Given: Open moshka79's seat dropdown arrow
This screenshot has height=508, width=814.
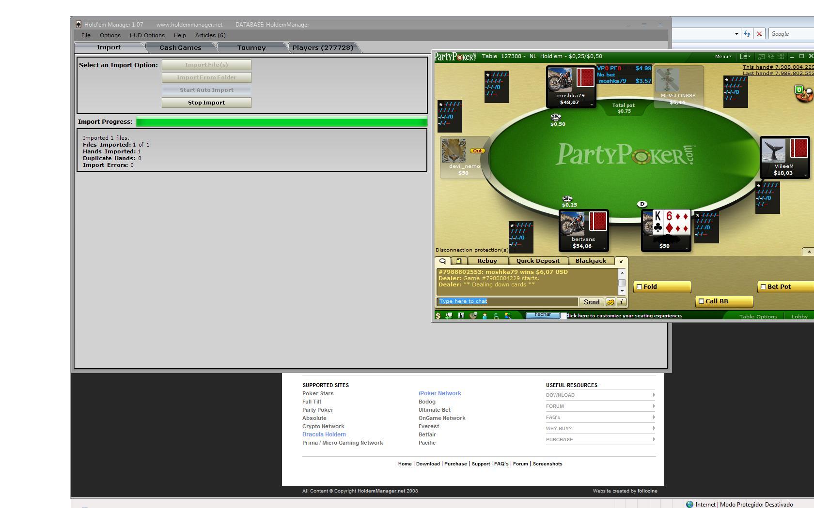Looking at the screenshot, I should pos(592,104).
